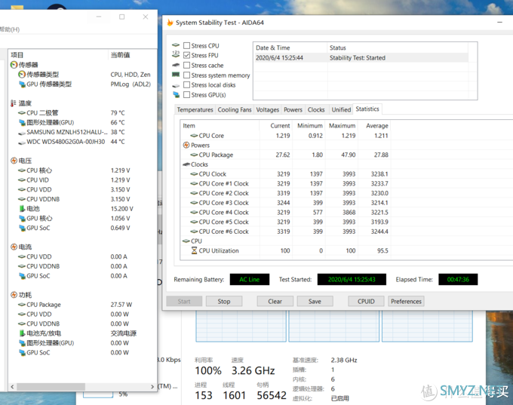
Task: Click the 功耗 power category icon
Action: coord(14,295)
